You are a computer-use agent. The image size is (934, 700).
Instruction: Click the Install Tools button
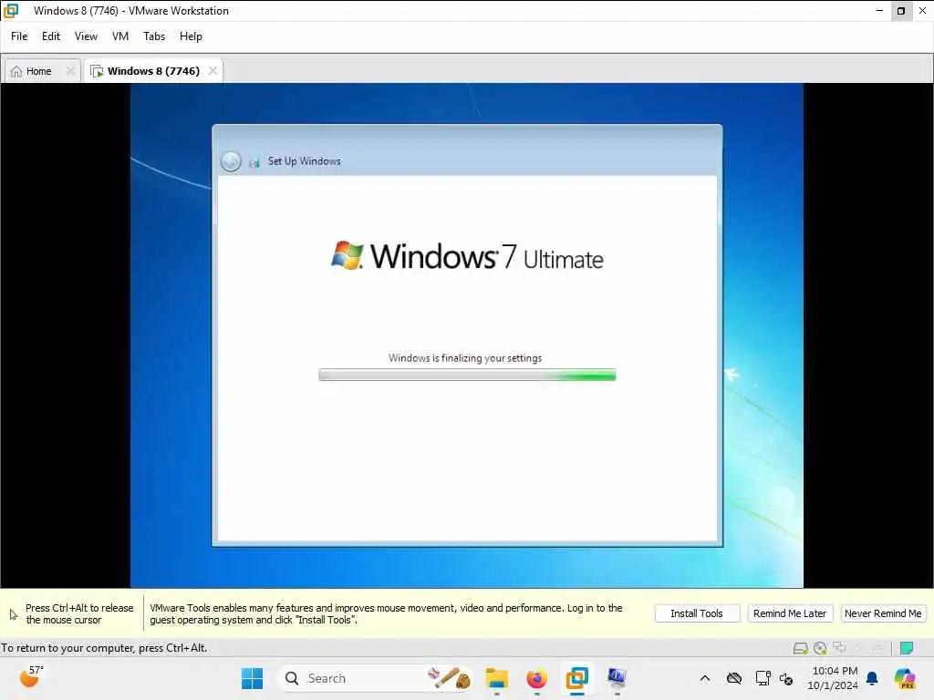[x=697, y=613]
